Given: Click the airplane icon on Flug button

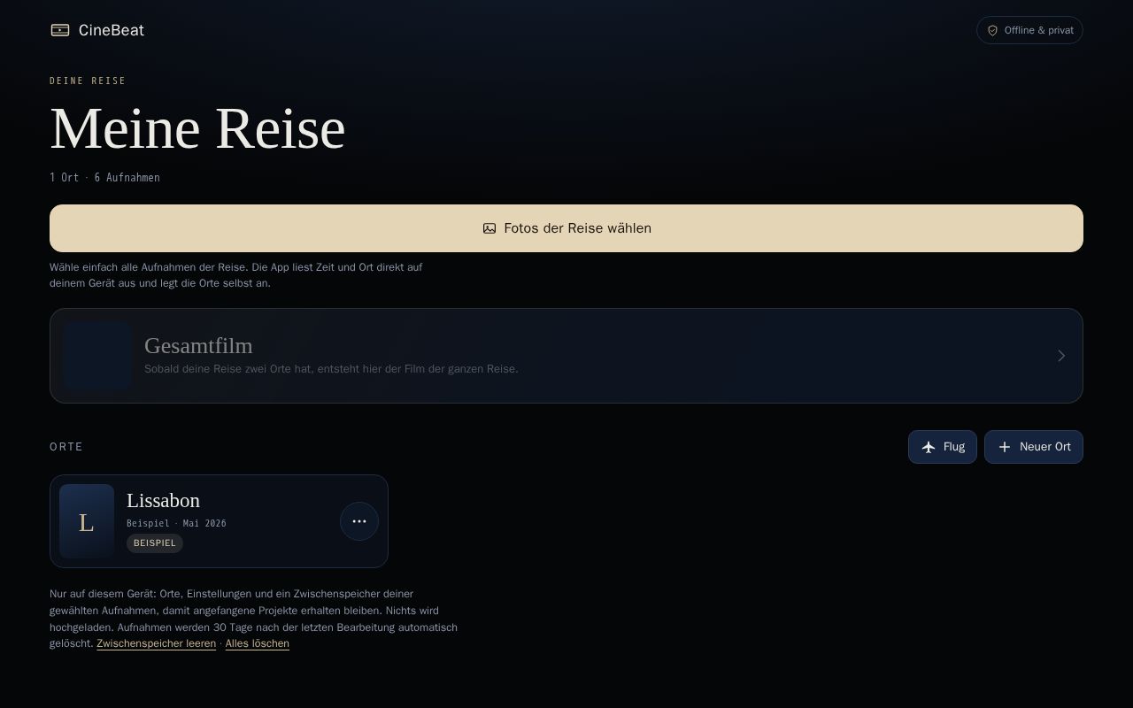Looking at the screenshot, I should coord(929,447).
